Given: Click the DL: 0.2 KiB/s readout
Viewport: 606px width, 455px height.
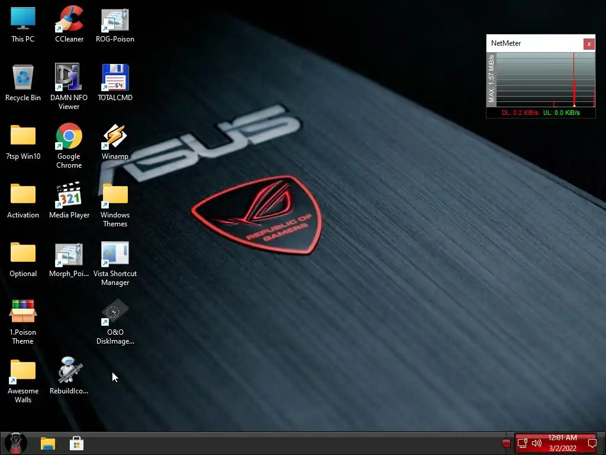Looking at the screenshot, I should point(520,113).
